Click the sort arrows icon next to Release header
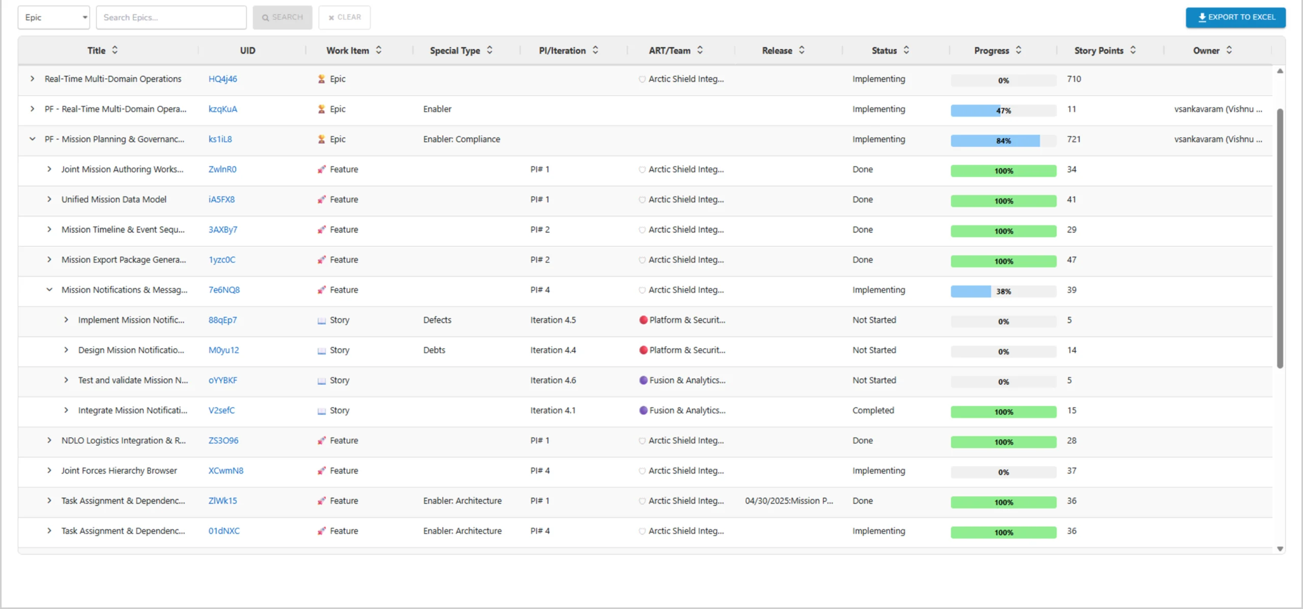This screenshot has height=609, width=1303. (802, 50)
